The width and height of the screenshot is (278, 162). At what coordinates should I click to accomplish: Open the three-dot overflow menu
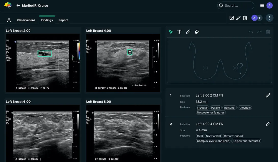coord(269,18)
